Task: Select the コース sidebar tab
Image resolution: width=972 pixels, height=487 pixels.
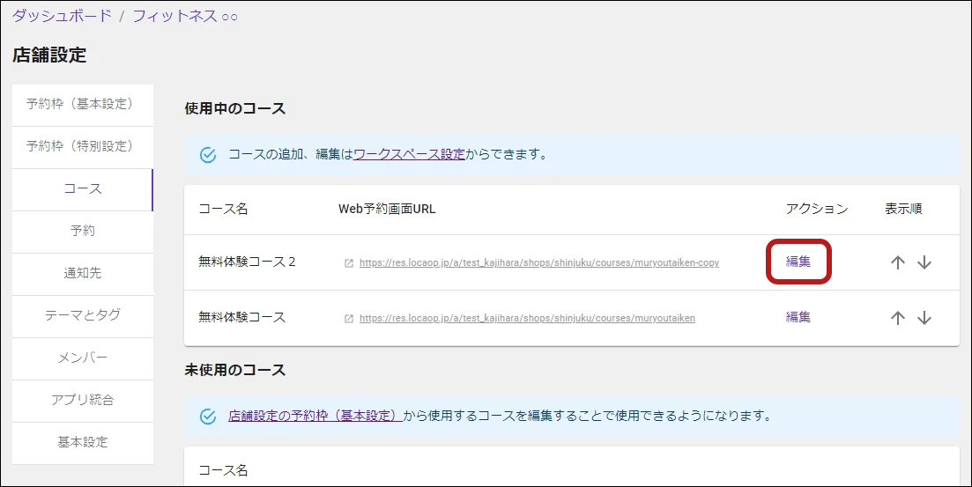Action: click(x=83, y=189)
